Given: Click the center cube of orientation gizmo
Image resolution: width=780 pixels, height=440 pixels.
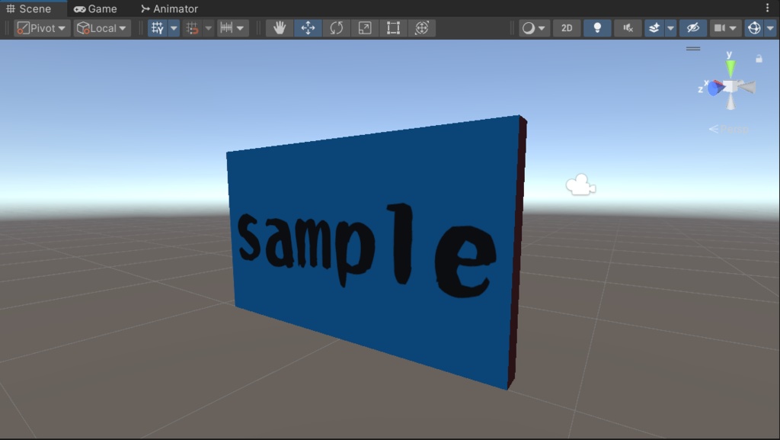Looking at the screenshot, I should point(730,86).
